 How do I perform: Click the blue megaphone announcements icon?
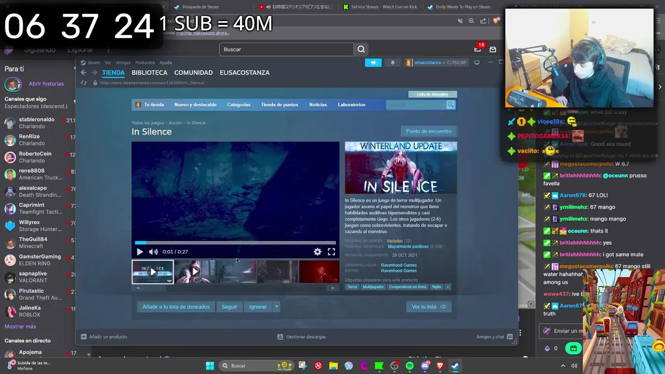point(373,63)
